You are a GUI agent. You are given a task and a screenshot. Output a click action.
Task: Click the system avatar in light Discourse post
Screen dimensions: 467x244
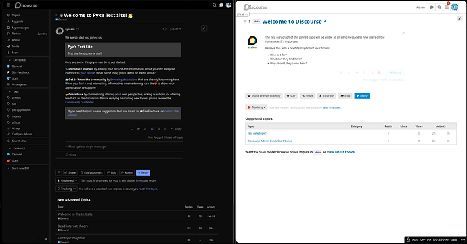point(252,41)
